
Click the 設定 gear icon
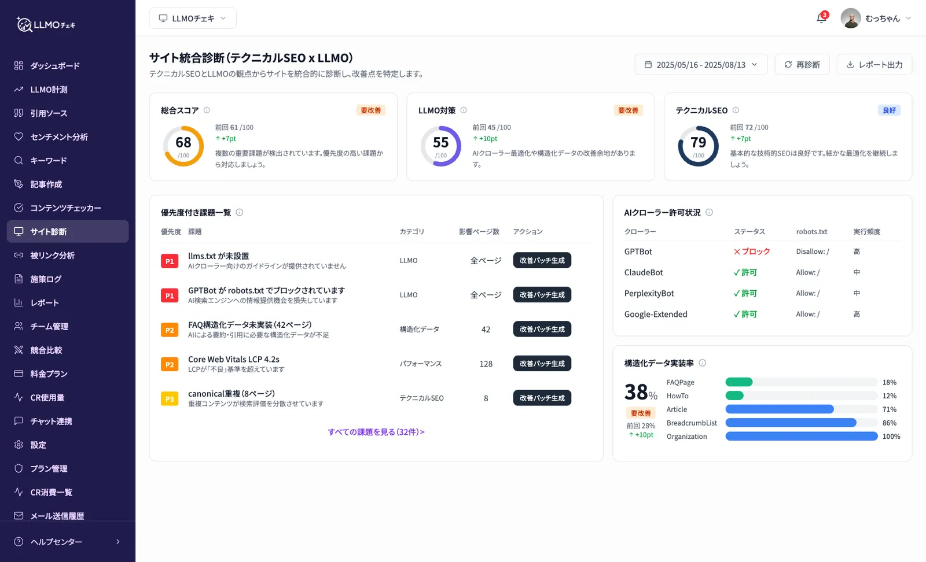[19, 445]
